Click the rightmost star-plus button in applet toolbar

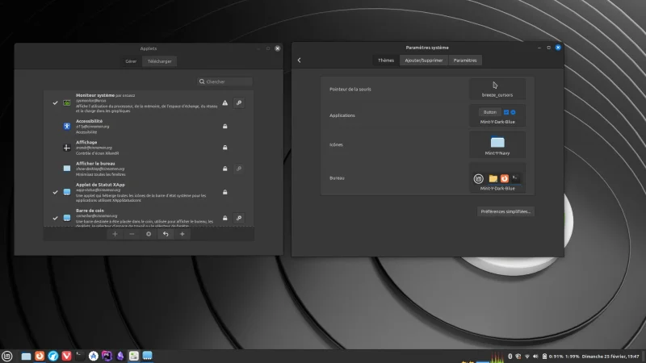point(182,234)
